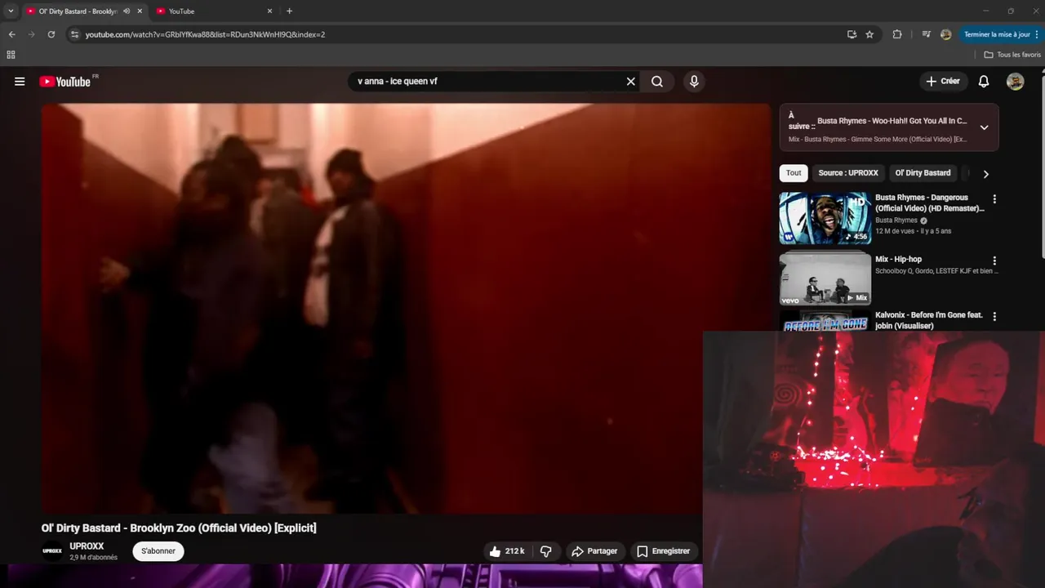Click the address bar URL
Image resolution: width=1045 pixels, height=588 pixels.
(x=205, y=34)
